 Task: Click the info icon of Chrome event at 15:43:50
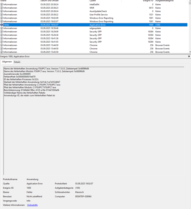point(2,52)
